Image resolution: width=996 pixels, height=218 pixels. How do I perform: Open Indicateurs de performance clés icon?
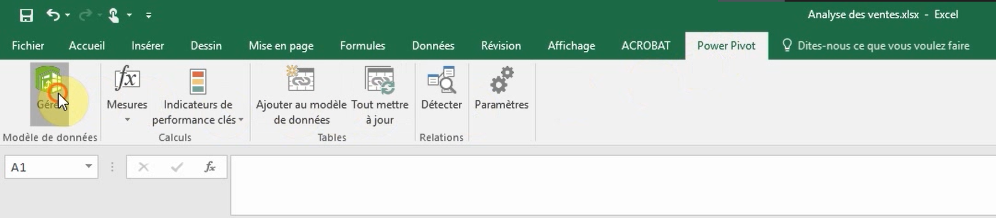tap(198, 81)
